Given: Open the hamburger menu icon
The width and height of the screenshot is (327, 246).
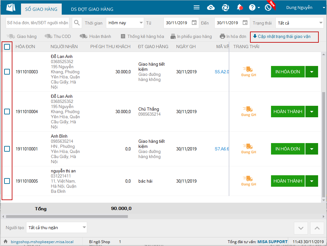Looking at the screenshot, I should pos(197,8).
